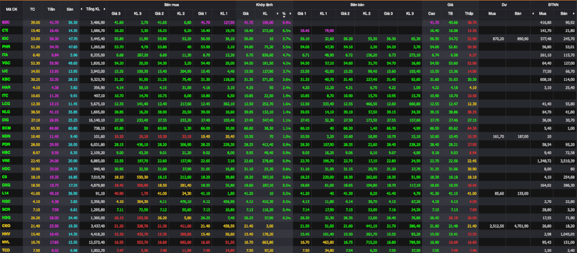Click the ĐTNN group header
The height and width of the screenshot is (253, 577).
click(553, 4)
